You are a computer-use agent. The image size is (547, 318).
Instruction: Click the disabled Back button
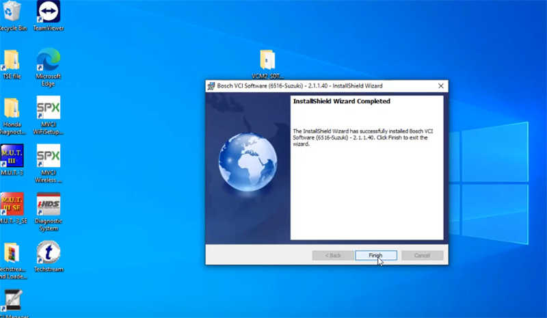click(333, 256)
